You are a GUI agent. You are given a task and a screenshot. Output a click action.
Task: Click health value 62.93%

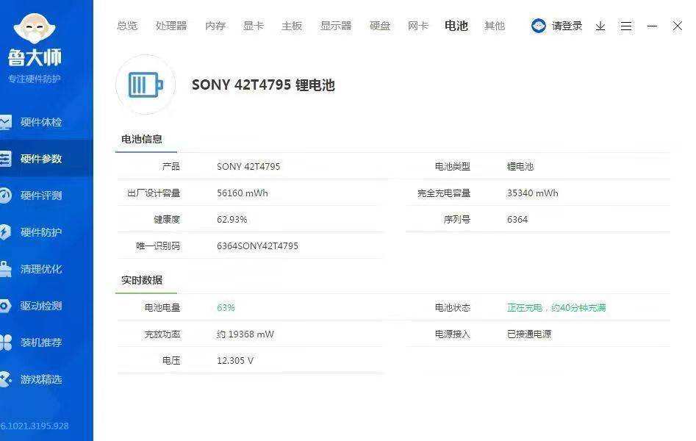pos(232,219)
